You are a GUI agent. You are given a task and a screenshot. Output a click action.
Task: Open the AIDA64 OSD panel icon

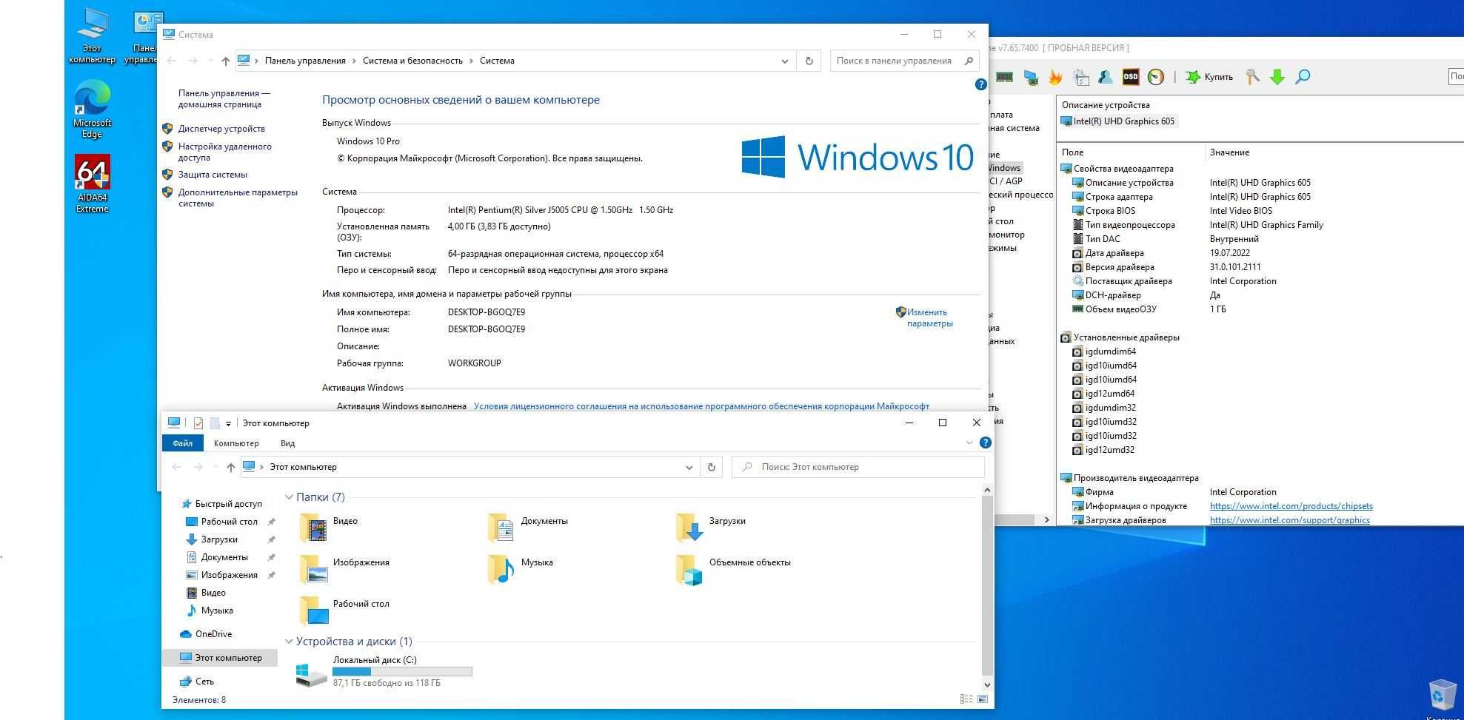click(x=1130, y=76)
